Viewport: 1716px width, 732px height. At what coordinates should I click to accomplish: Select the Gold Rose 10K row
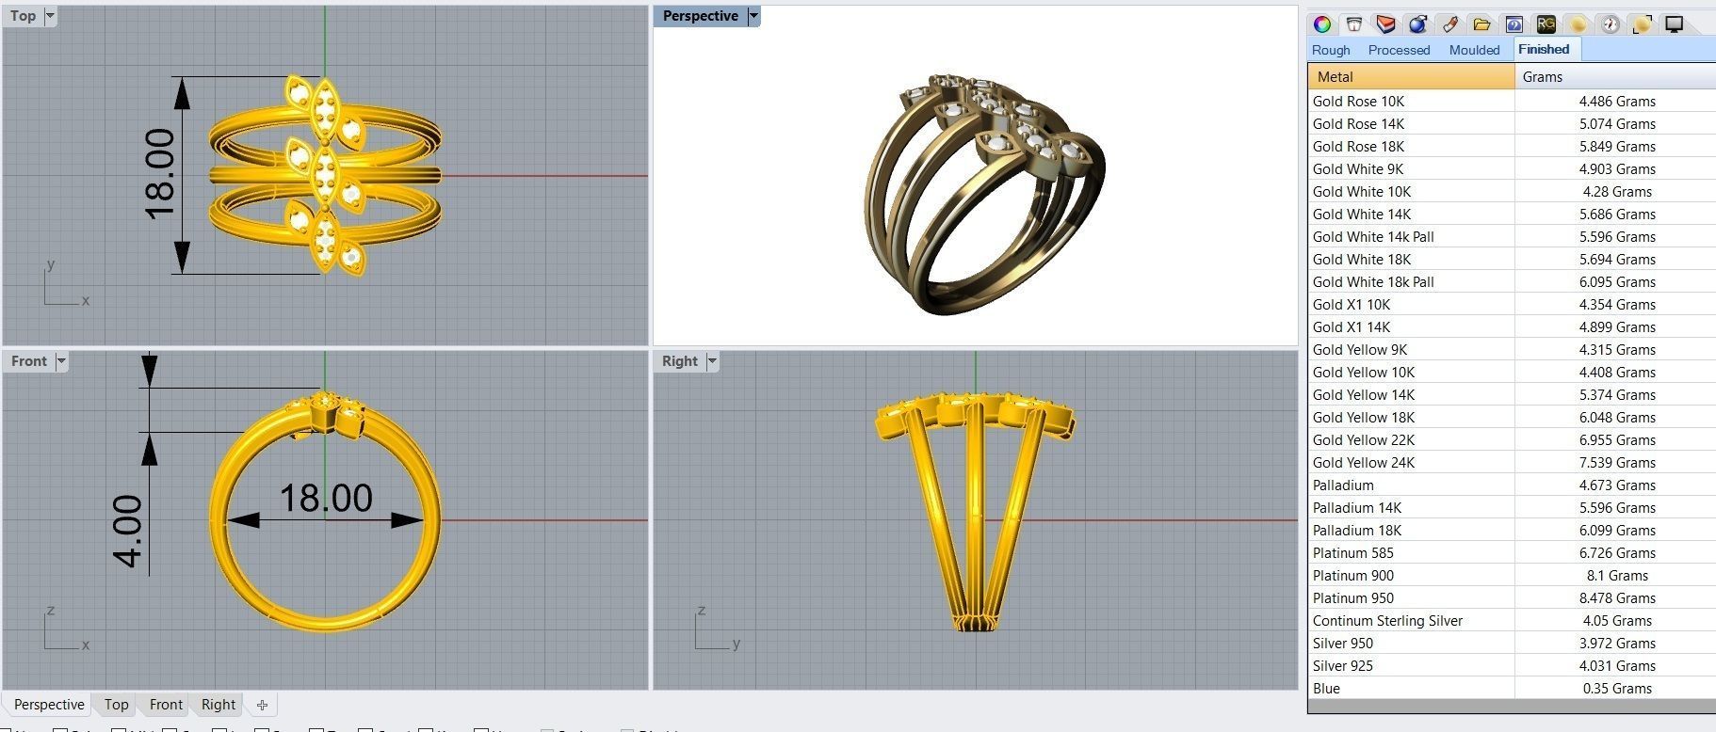(x=1512, y=101)
